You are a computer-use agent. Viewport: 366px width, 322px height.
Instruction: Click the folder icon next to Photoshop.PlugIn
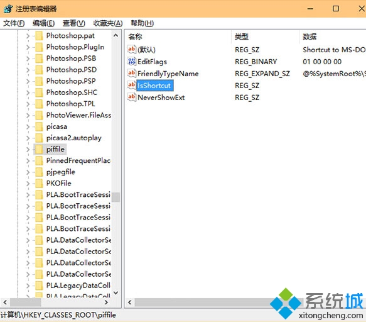pos(39,47)
